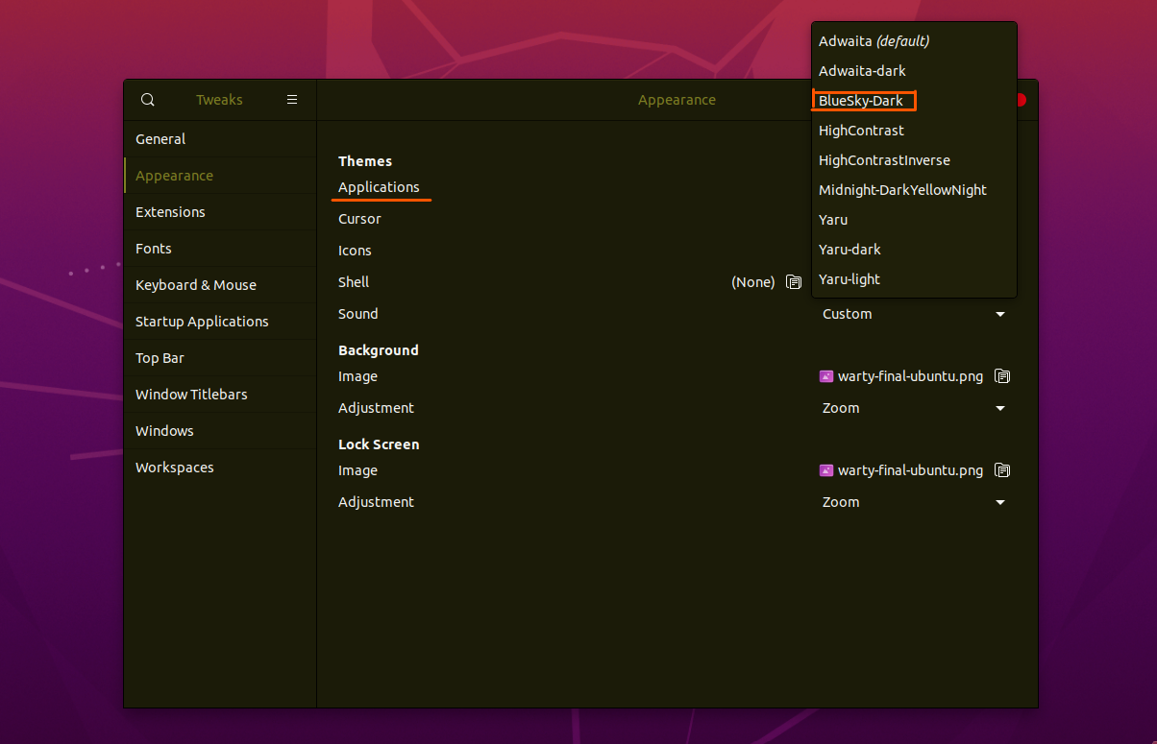Open Fonts section

[220, 249]
